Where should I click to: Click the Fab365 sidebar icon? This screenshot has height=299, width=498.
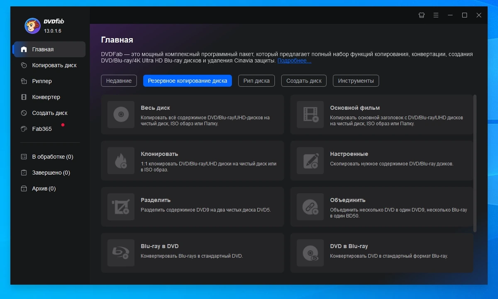(x=24, y=129)
